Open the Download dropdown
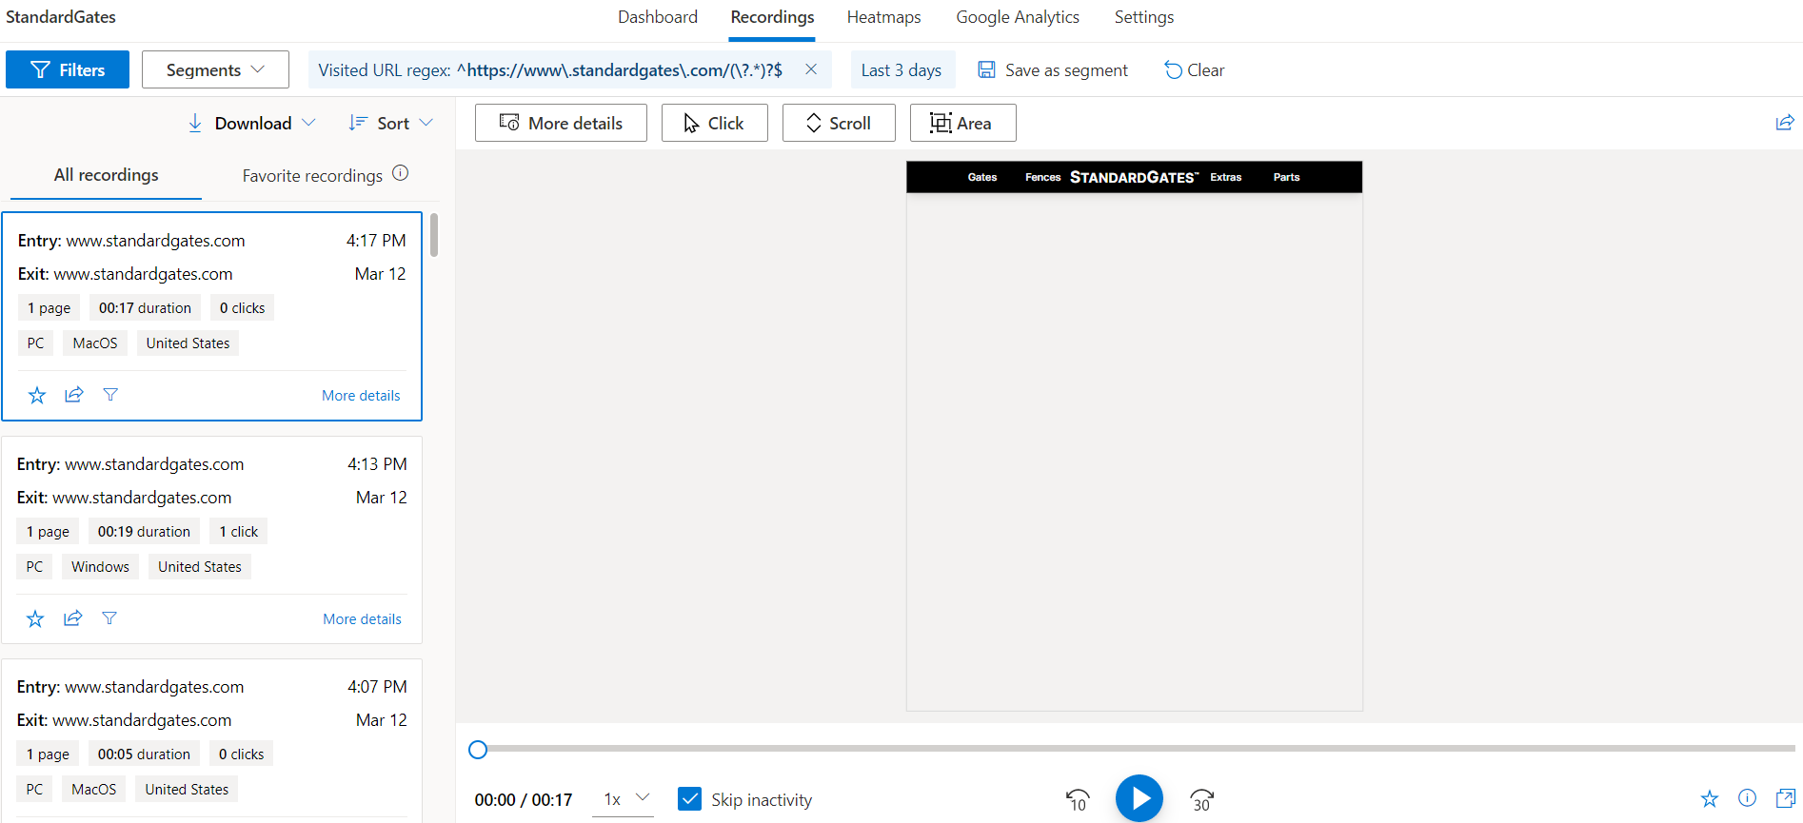1803x823 pixels. [x=251, y=123]
